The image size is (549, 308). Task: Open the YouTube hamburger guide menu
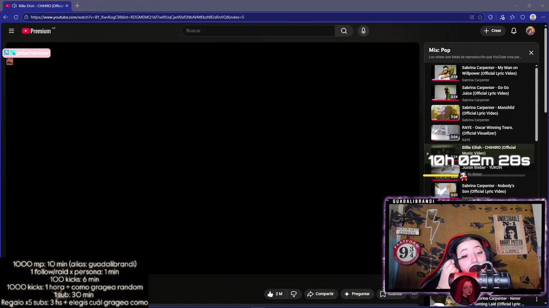coord(12,31)
